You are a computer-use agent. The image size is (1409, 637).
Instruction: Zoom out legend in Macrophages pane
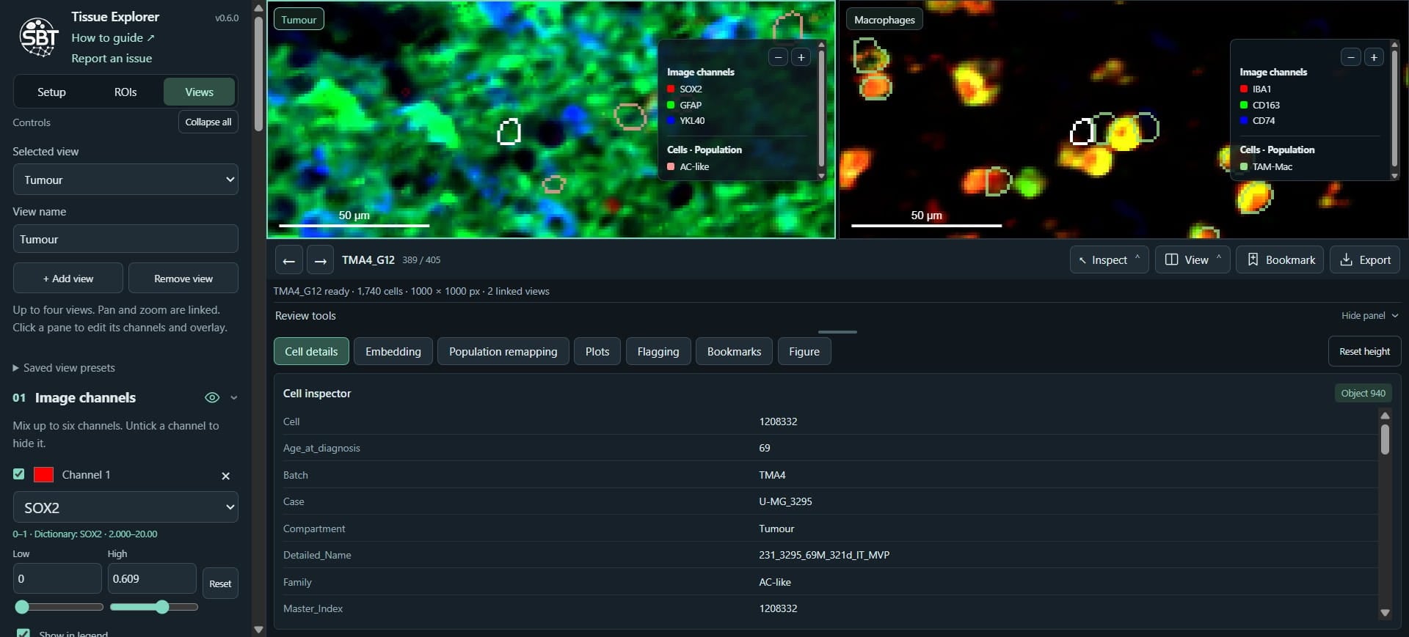click(1350, 57)
